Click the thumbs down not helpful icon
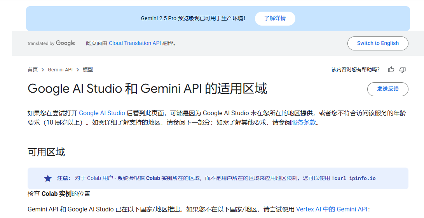 tap(403, 70)
